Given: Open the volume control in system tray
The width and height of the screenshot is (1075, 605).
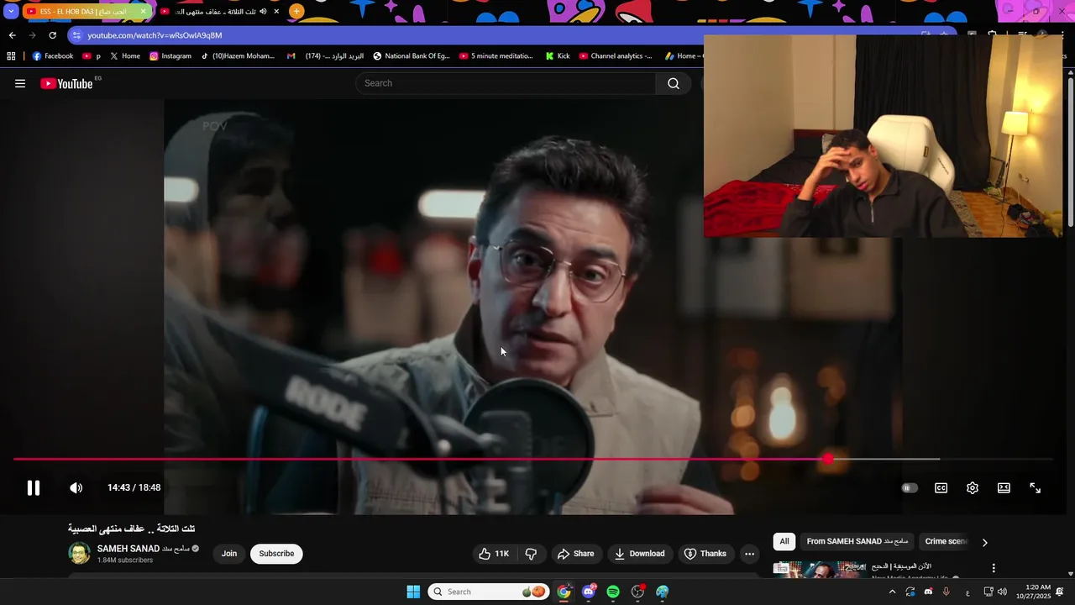Looking at the screenshot, I should point(1002,592).
